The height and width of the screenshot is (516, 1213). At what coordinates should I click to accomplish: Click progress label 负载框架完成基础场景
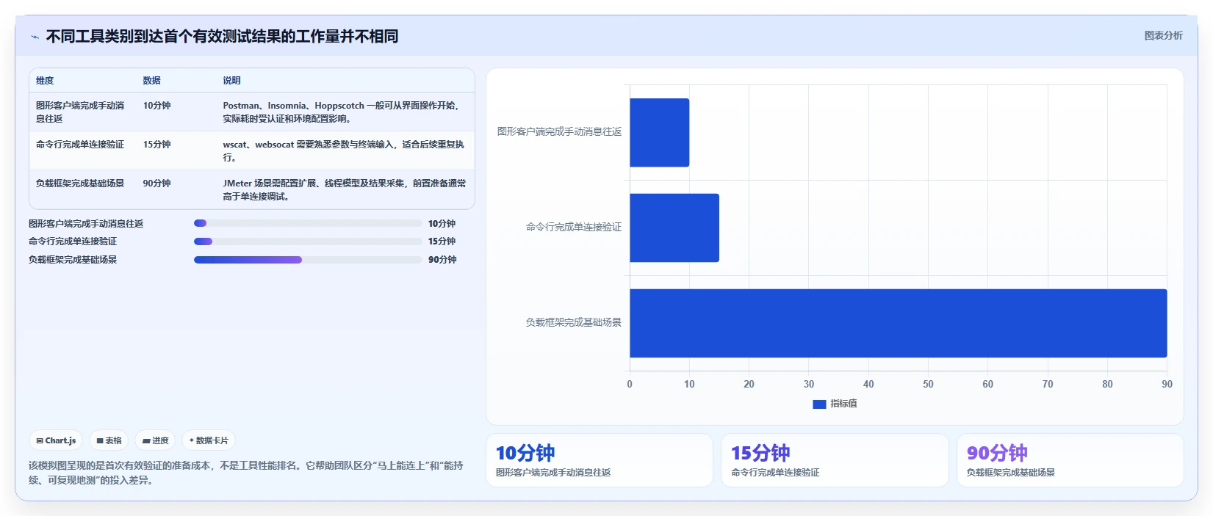click(x=73, y=260)
